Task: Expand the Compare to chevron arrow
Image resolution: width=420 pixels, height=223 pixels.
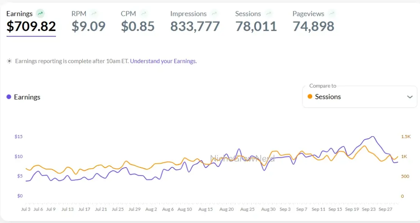Action: [410, 97]
